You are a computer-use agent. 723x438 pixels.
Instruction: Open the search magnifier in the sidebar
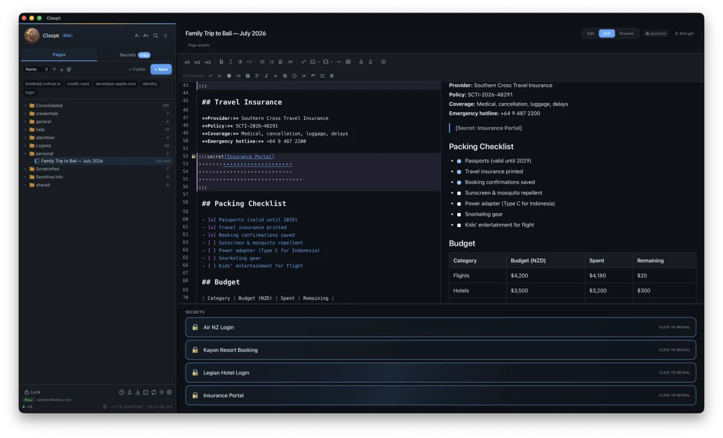click(156, 36)
